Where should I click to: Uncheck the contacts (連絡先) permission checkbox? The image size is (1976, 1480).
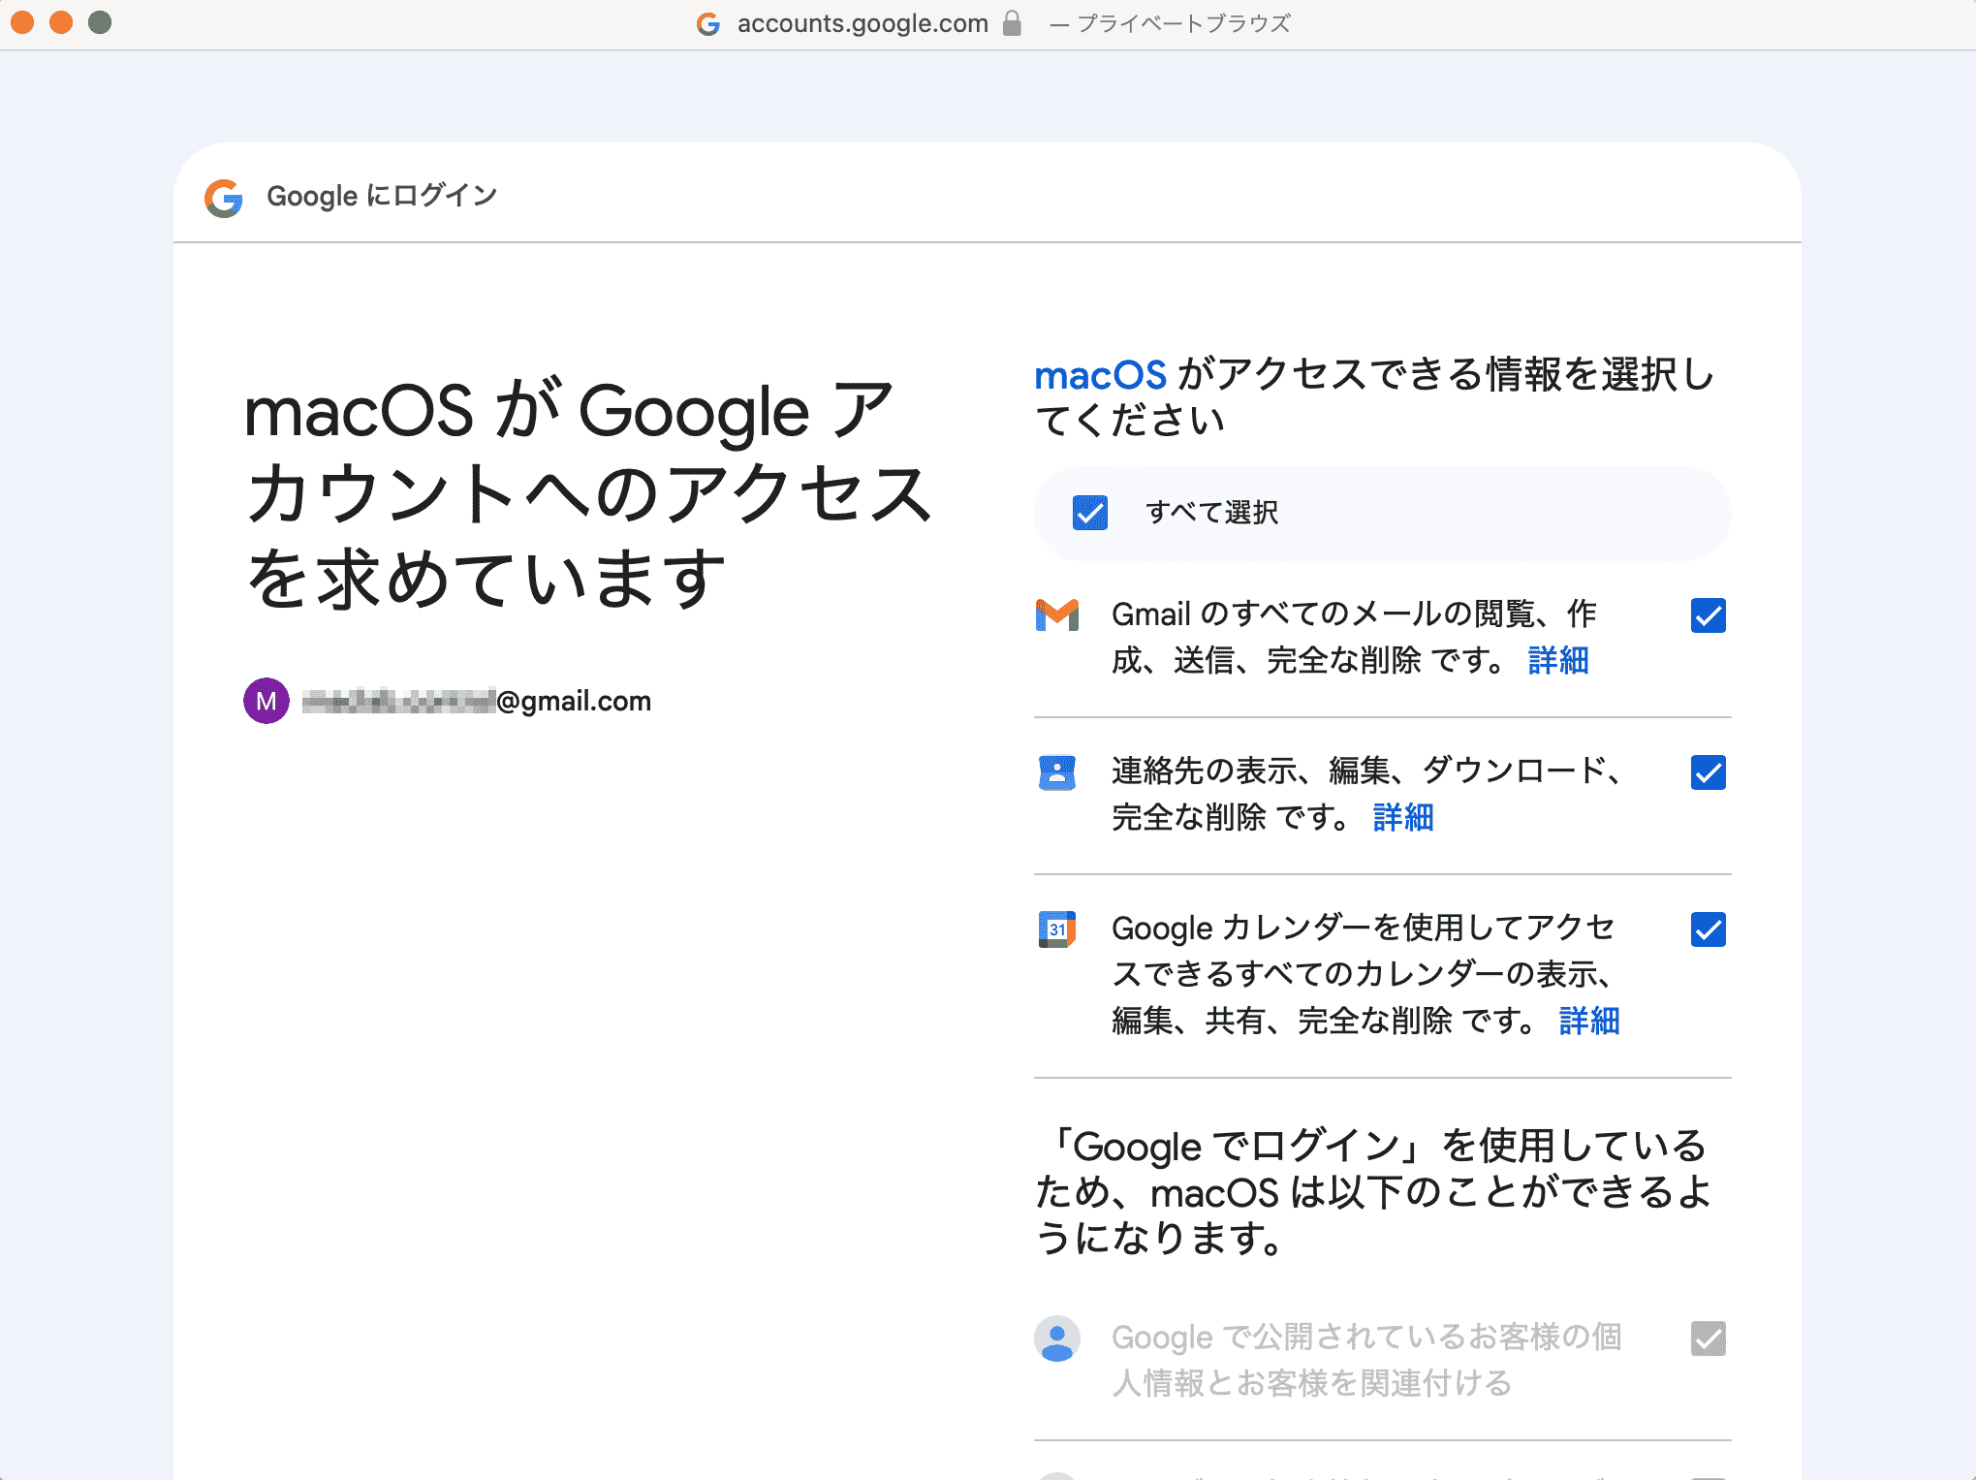[x=1709, y=772]
